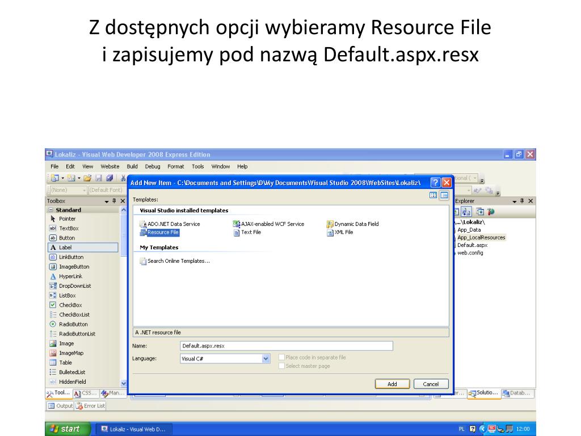Click Copy Web Site icon in Solution Explorer
Viewport: 581px width, 436px height.
click(480, 212)
